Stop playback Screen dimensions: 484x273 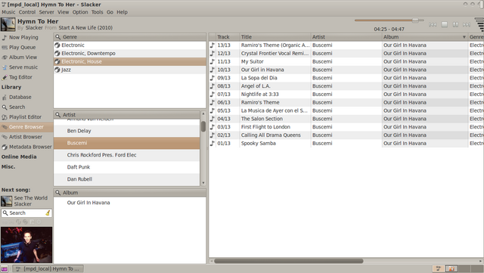tap(445, 24)
